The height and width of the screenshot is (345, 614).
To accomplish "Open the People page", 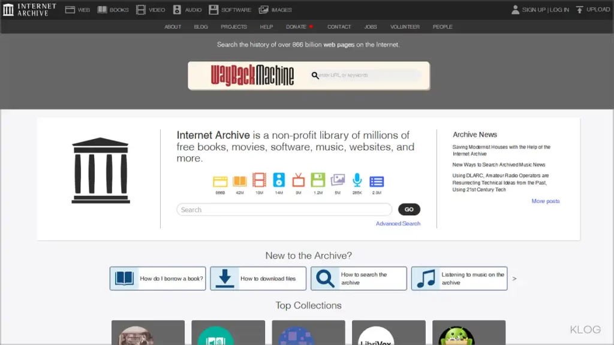I will (x=443, y=27).
